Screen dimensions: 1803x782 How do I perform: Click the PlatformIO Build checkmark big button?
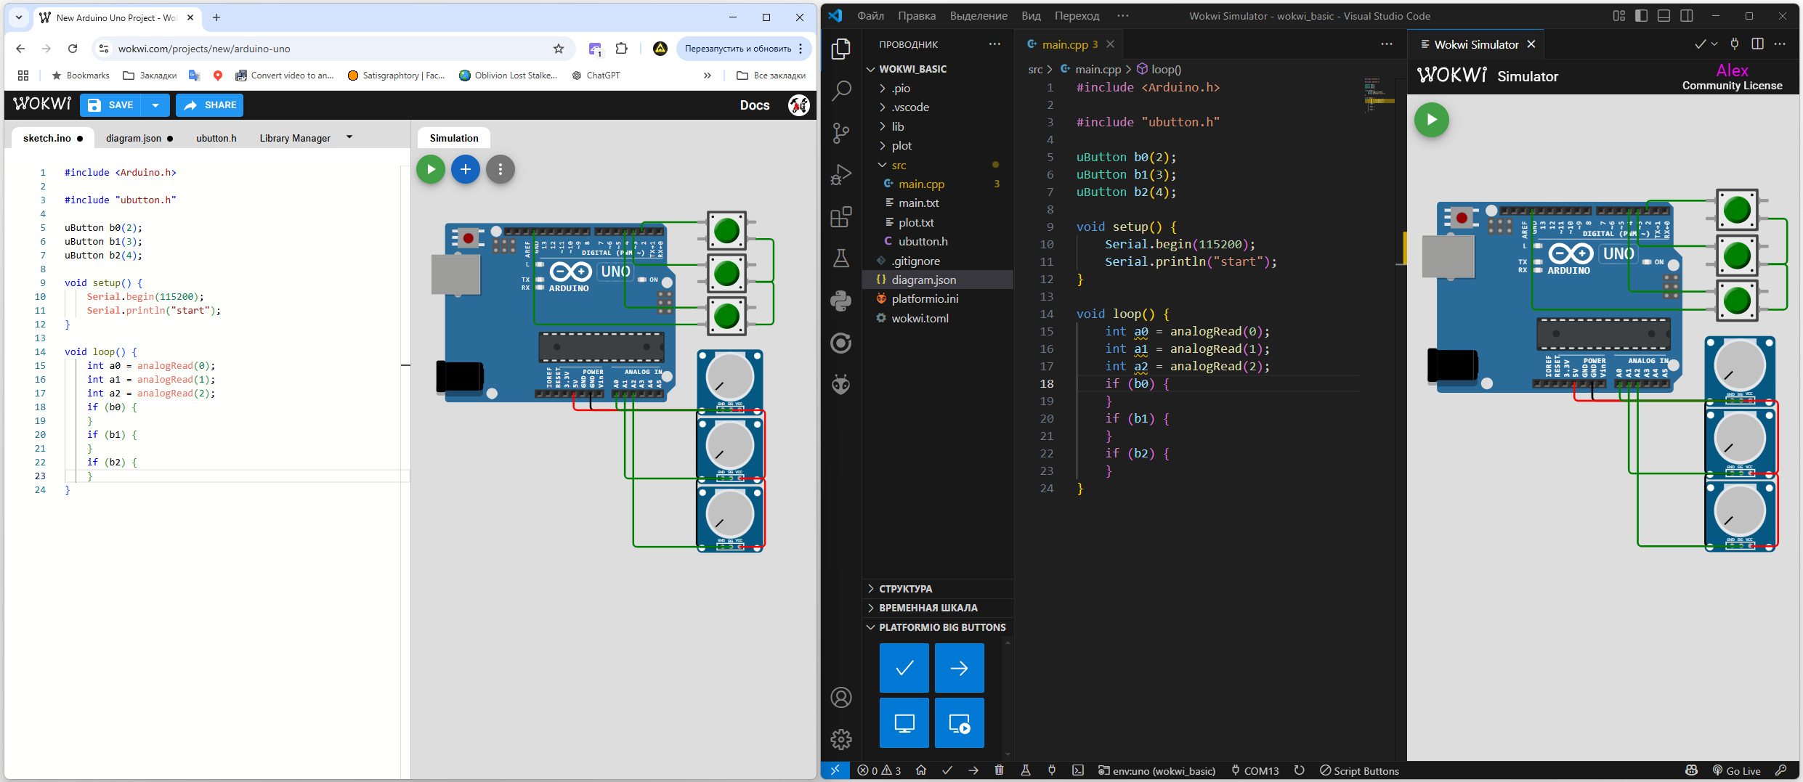(904, 668)
